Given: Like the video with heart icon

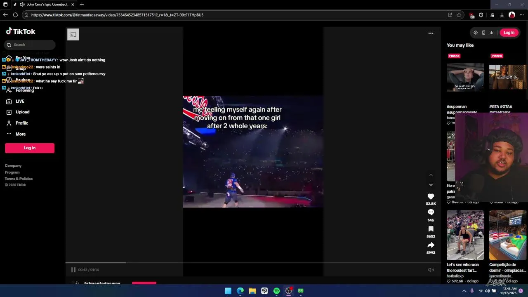Looking at the screenshot, I should [431, 197].
